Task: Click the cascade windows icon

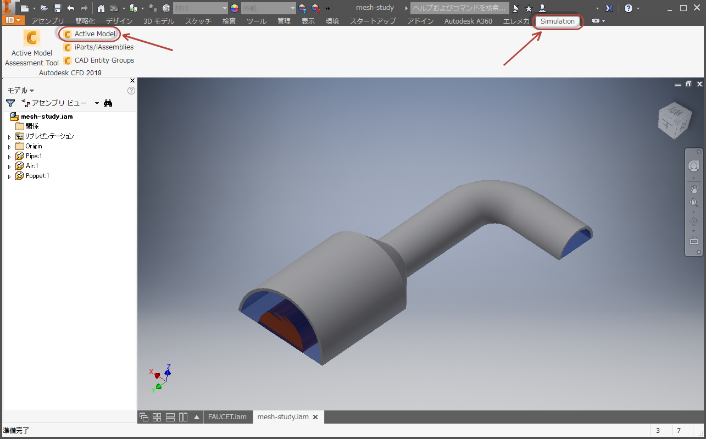Action: point(144,417)
